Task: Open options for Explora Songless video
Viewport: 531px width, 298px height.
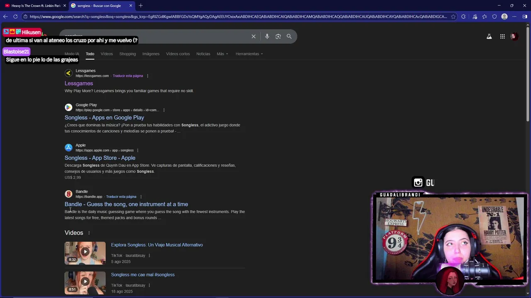Action: [149, 256]
